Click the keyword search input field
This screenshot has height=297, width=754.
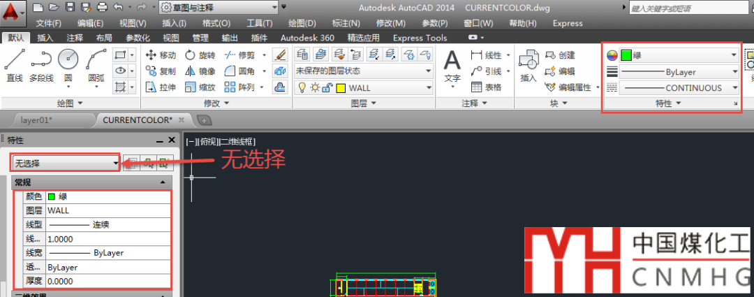point(670,8)
